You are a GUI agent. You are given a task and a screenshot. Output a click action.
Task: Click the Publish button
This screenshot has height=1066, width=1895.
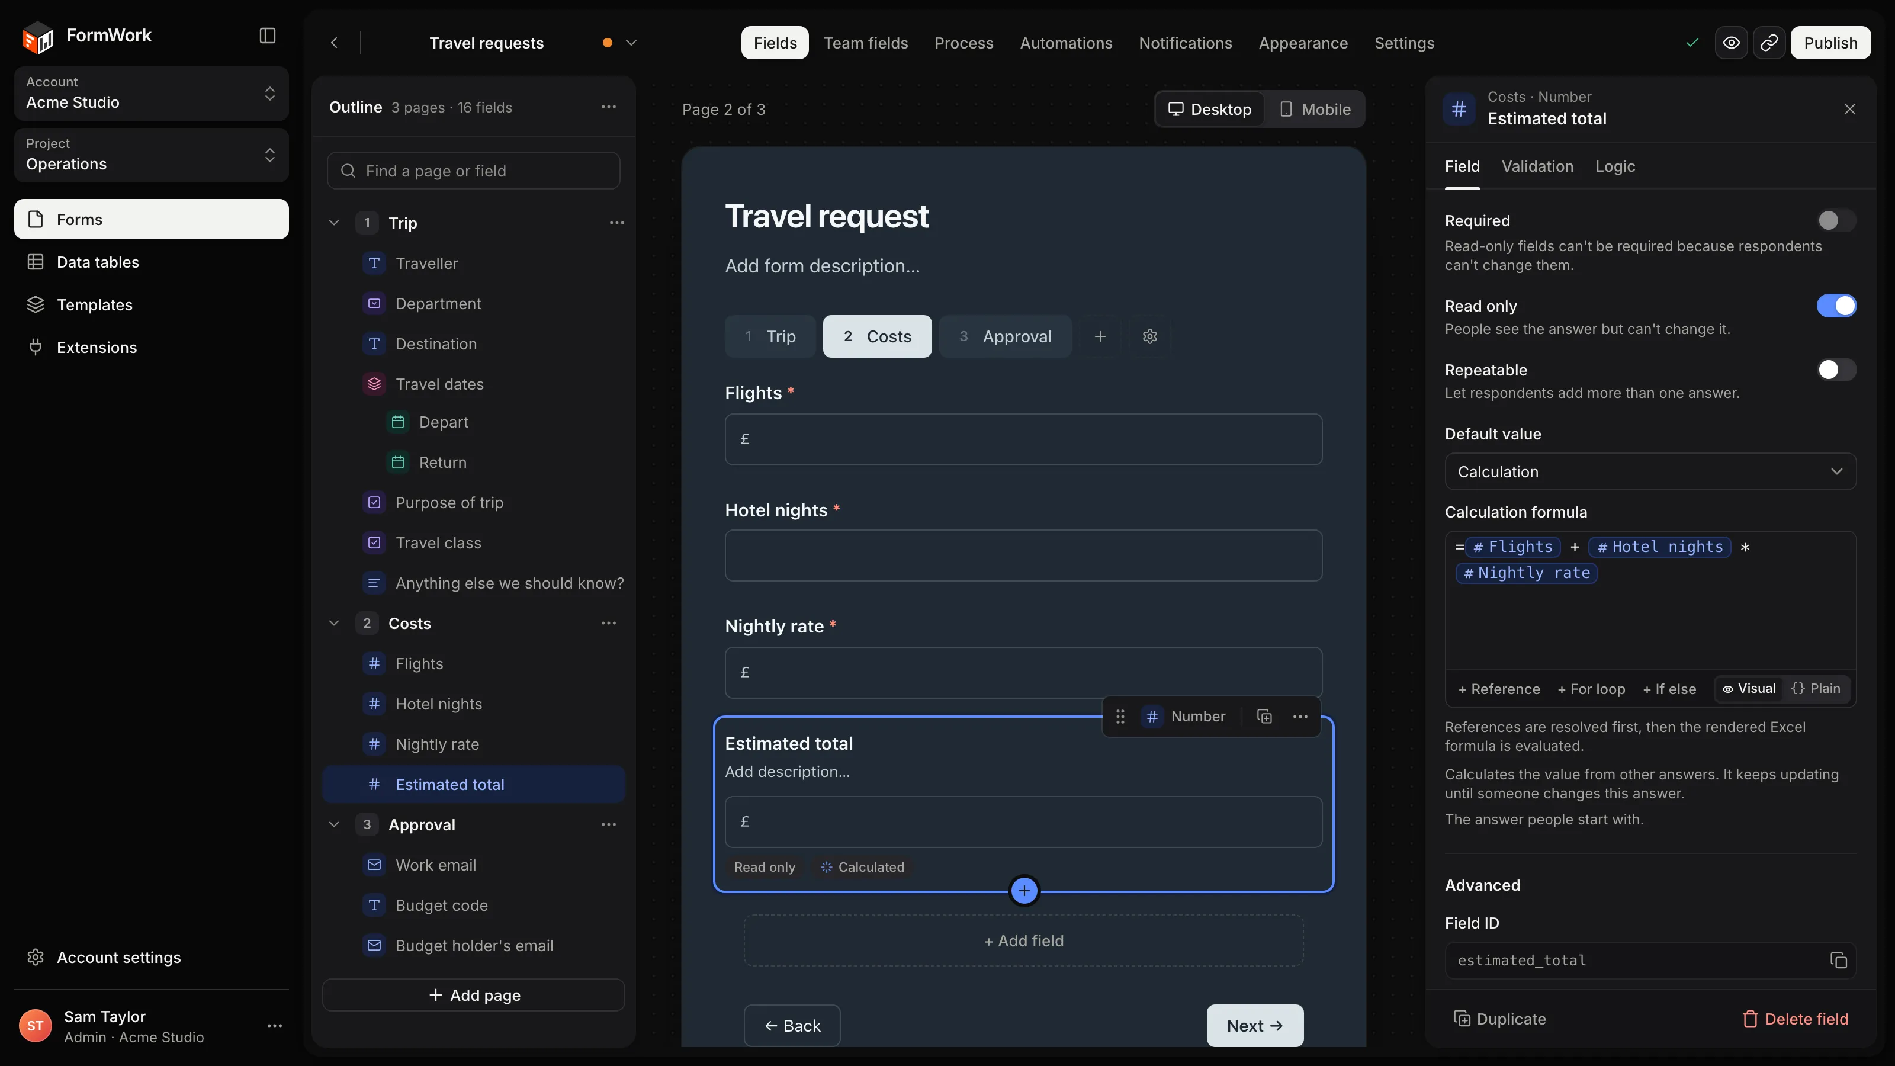pos(1830,43)
